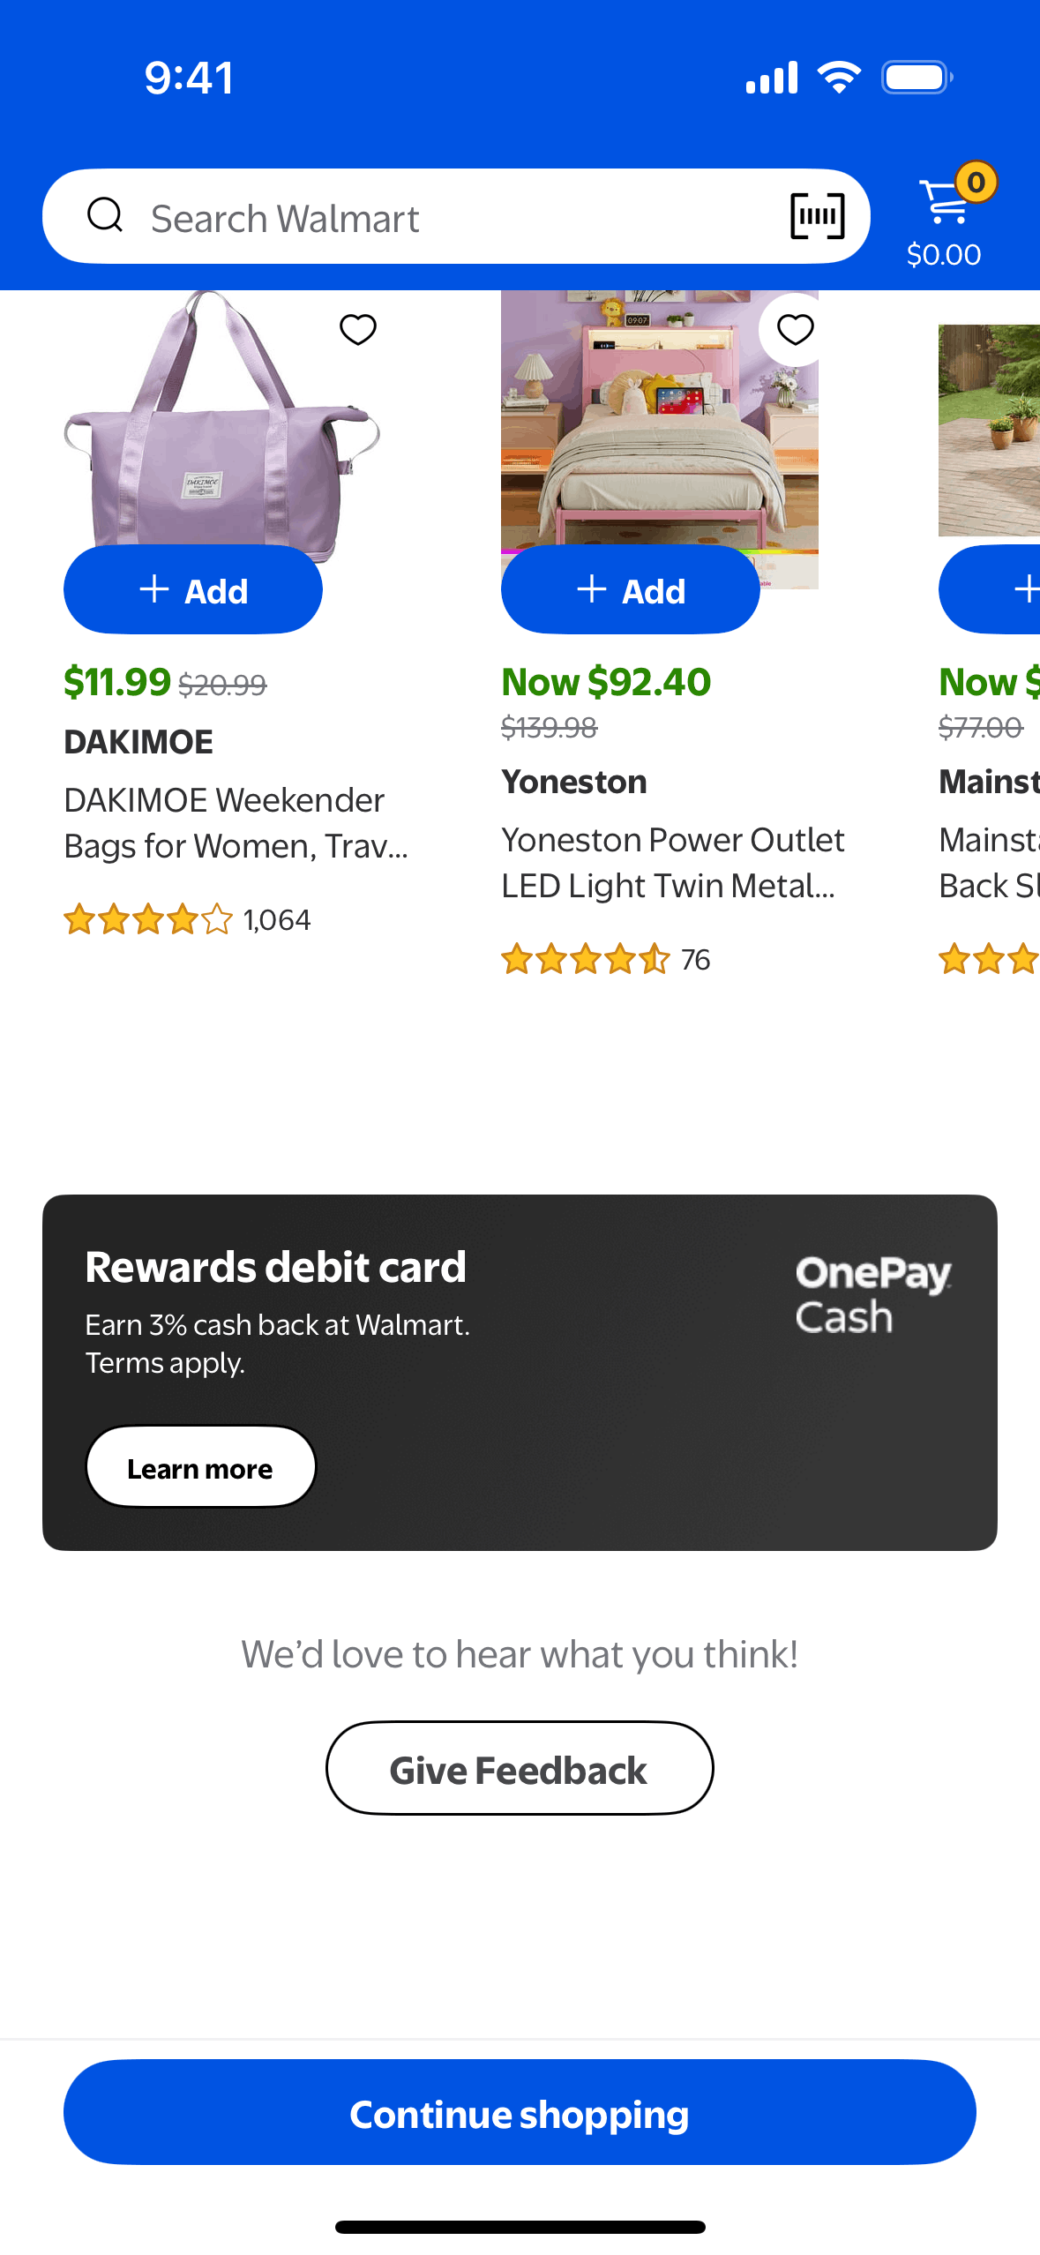Image resolution: width=1040 pixels, height=2255 pixels.
Task: Tap Continue shopping
Action: (520, 2113)
